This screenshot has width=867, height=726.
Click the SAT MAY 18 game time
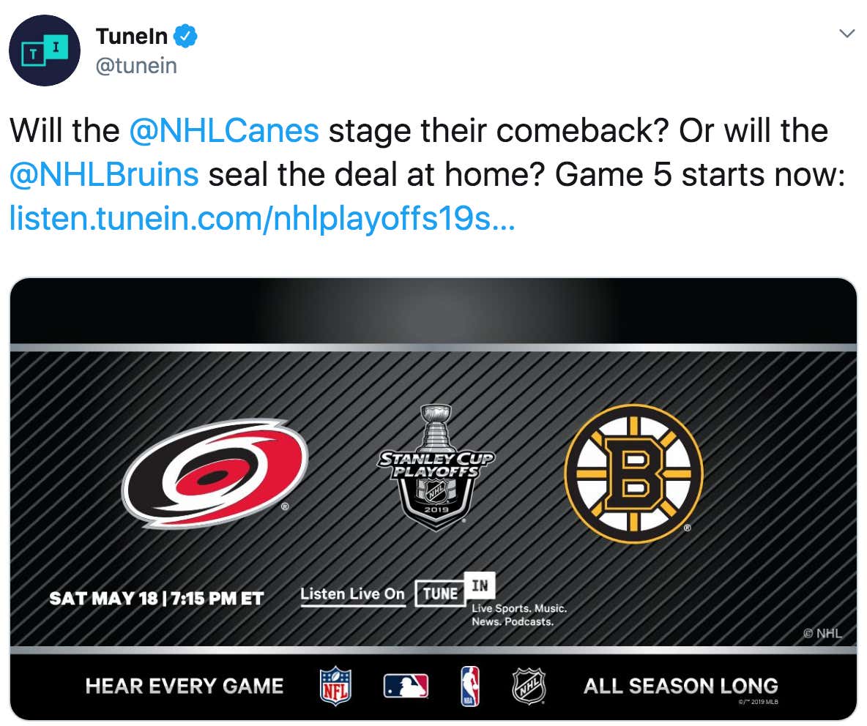tap(157, 599)
